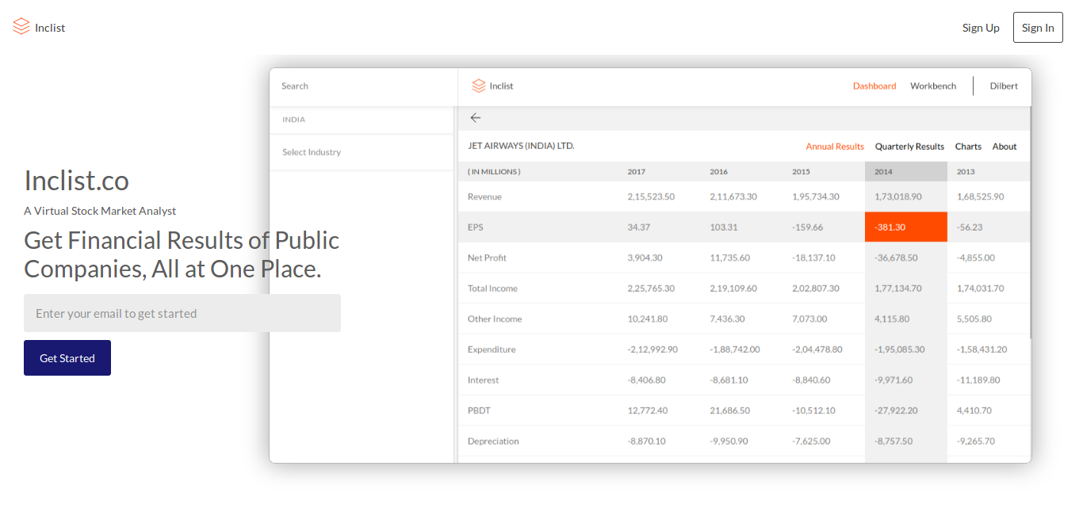Click the Get Started button

67,358
